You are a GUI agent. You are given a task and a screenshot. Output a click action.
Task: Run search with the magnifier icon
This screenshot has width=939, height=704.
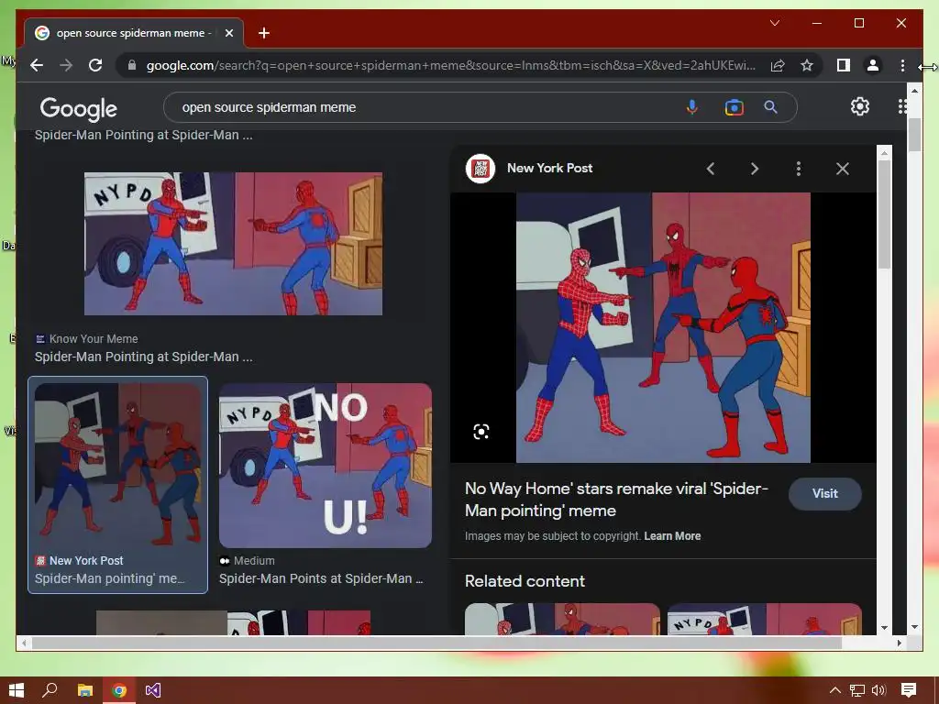pos(770,107)
